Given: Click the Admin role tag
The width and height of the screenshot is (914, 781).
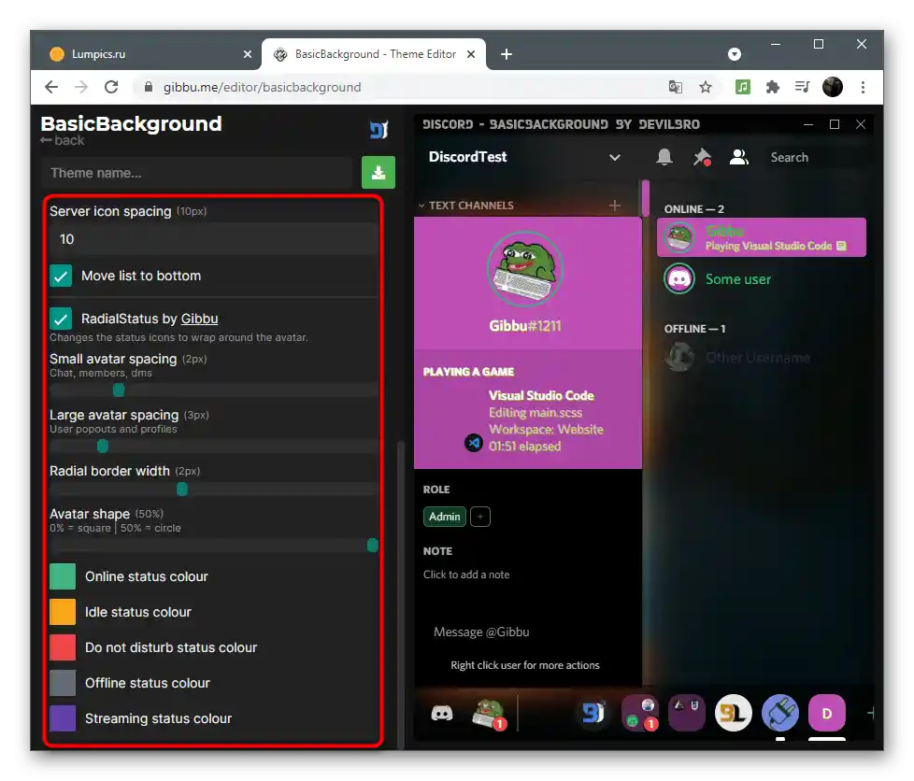Looking at the screenshot, I should (444, 517).
